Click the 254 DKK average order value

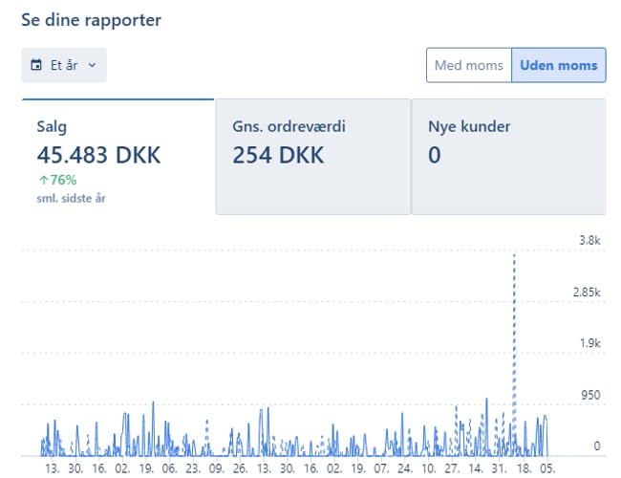click(278, 155)
